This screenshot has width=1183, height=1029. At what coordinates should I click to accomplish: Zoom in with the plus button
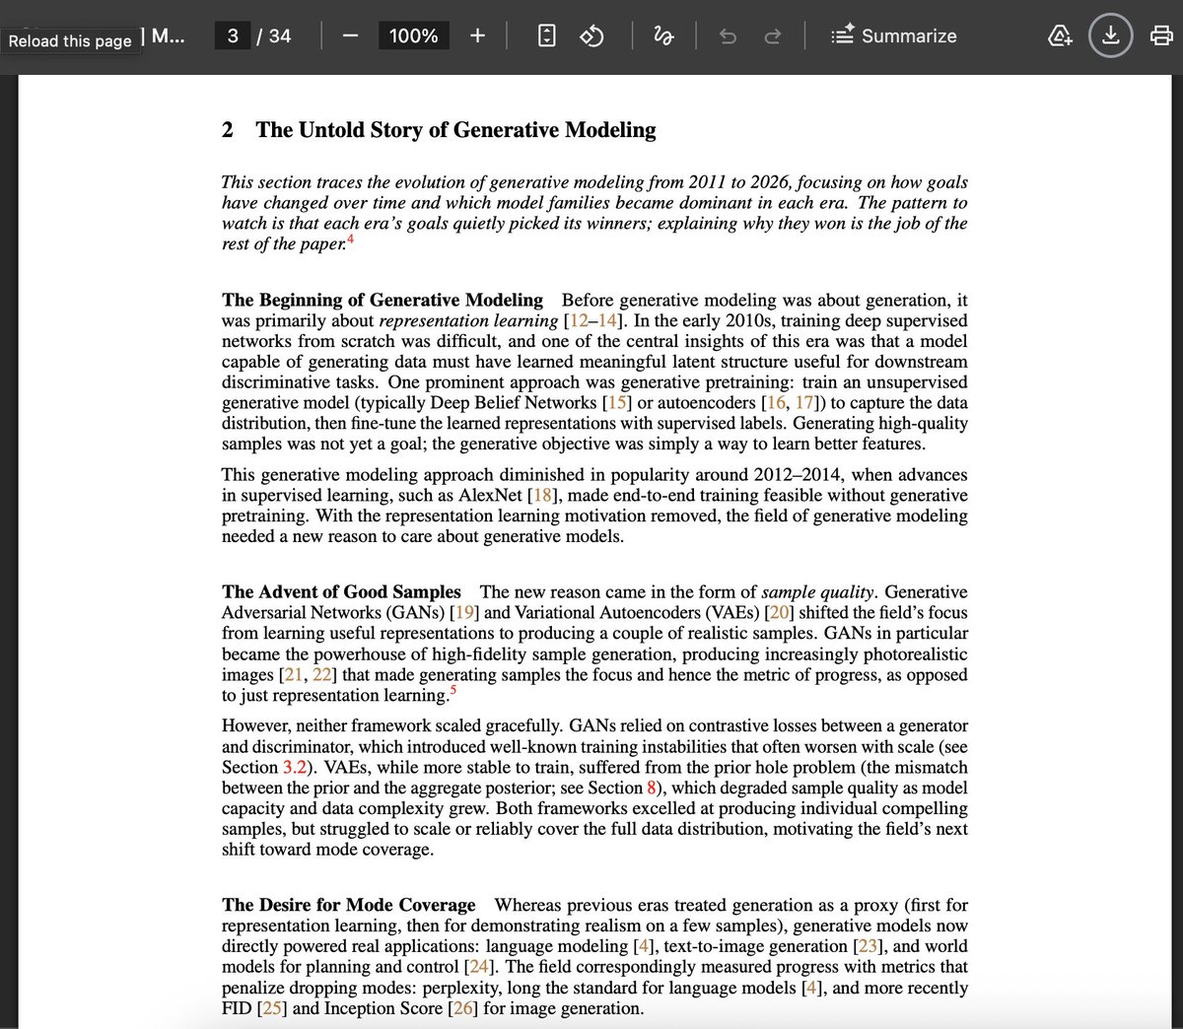pos(477,35)
